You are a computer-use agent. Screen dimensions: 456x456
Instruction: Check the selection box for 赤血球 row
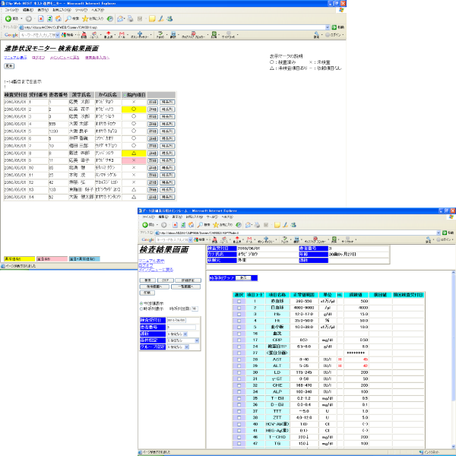[238, 300]
